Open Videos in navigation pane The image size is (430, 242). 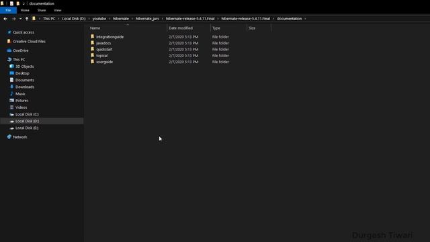click(x=21, y=108)
